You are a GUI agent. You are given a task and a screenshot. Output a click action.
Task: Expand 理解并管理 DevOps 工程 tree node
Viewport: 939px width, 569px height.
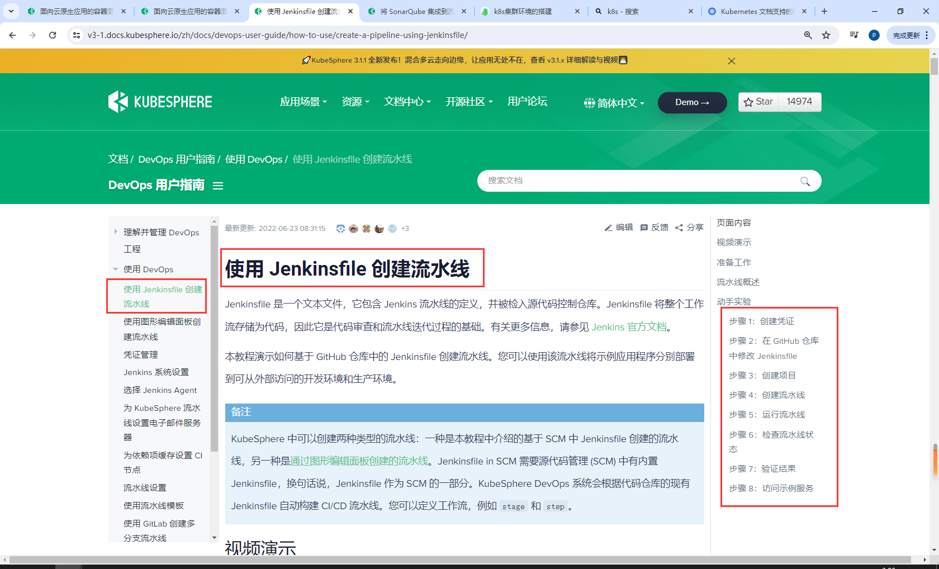pos(116,232)
